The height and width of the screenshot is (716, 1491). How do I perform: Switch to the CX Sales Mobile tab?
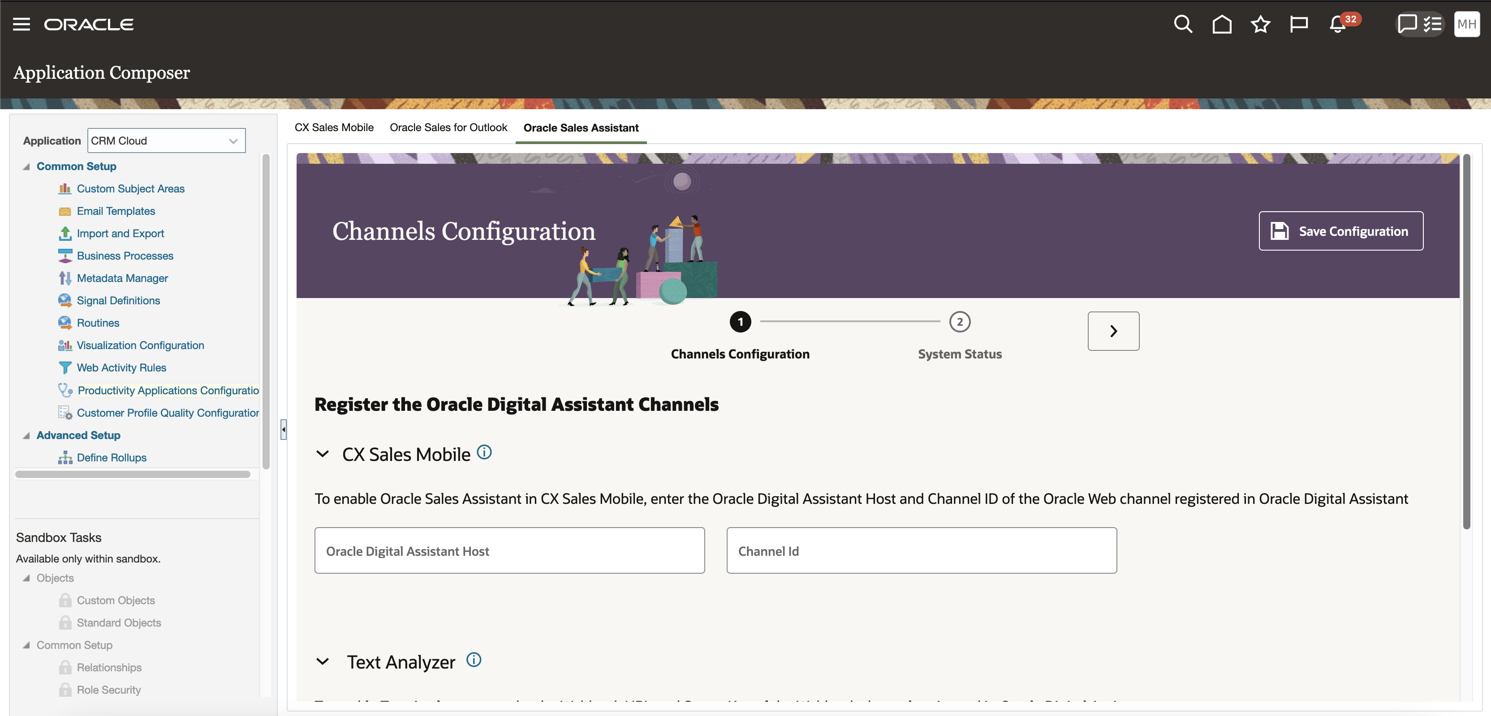coord(334,127)
